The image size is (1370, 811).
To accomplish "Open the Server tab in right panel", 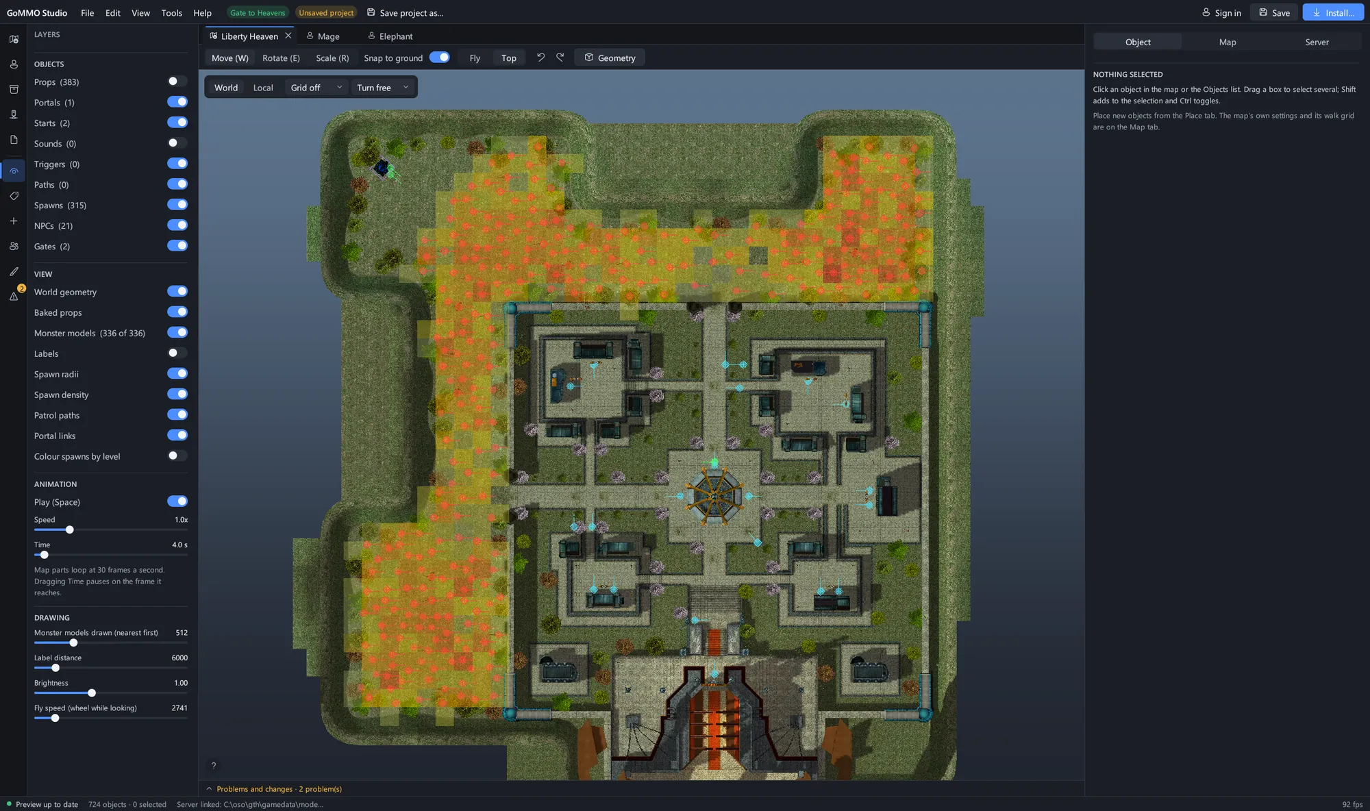I will [1317, 42].
